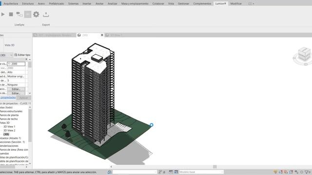This screenshot has height=175, width=312.
Task: Click the Mostrar origi... visibility value
Action: (16, 76)
